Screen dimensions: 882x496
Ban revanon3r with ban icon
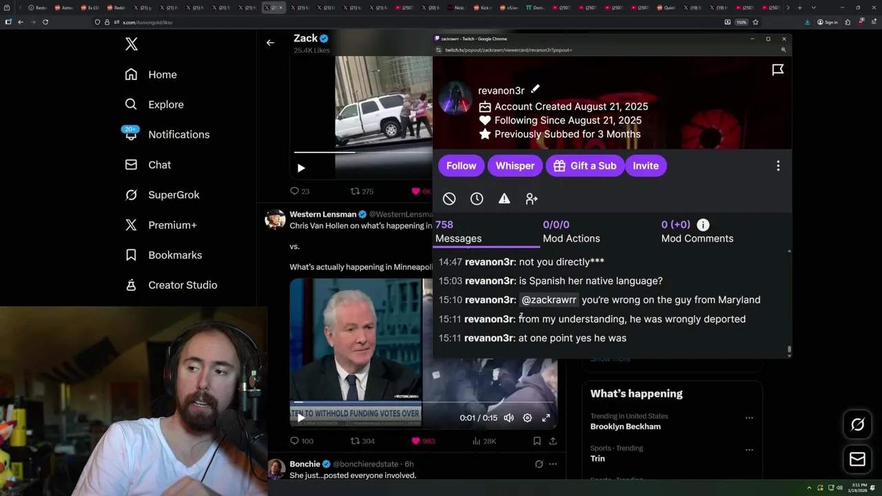449,199
